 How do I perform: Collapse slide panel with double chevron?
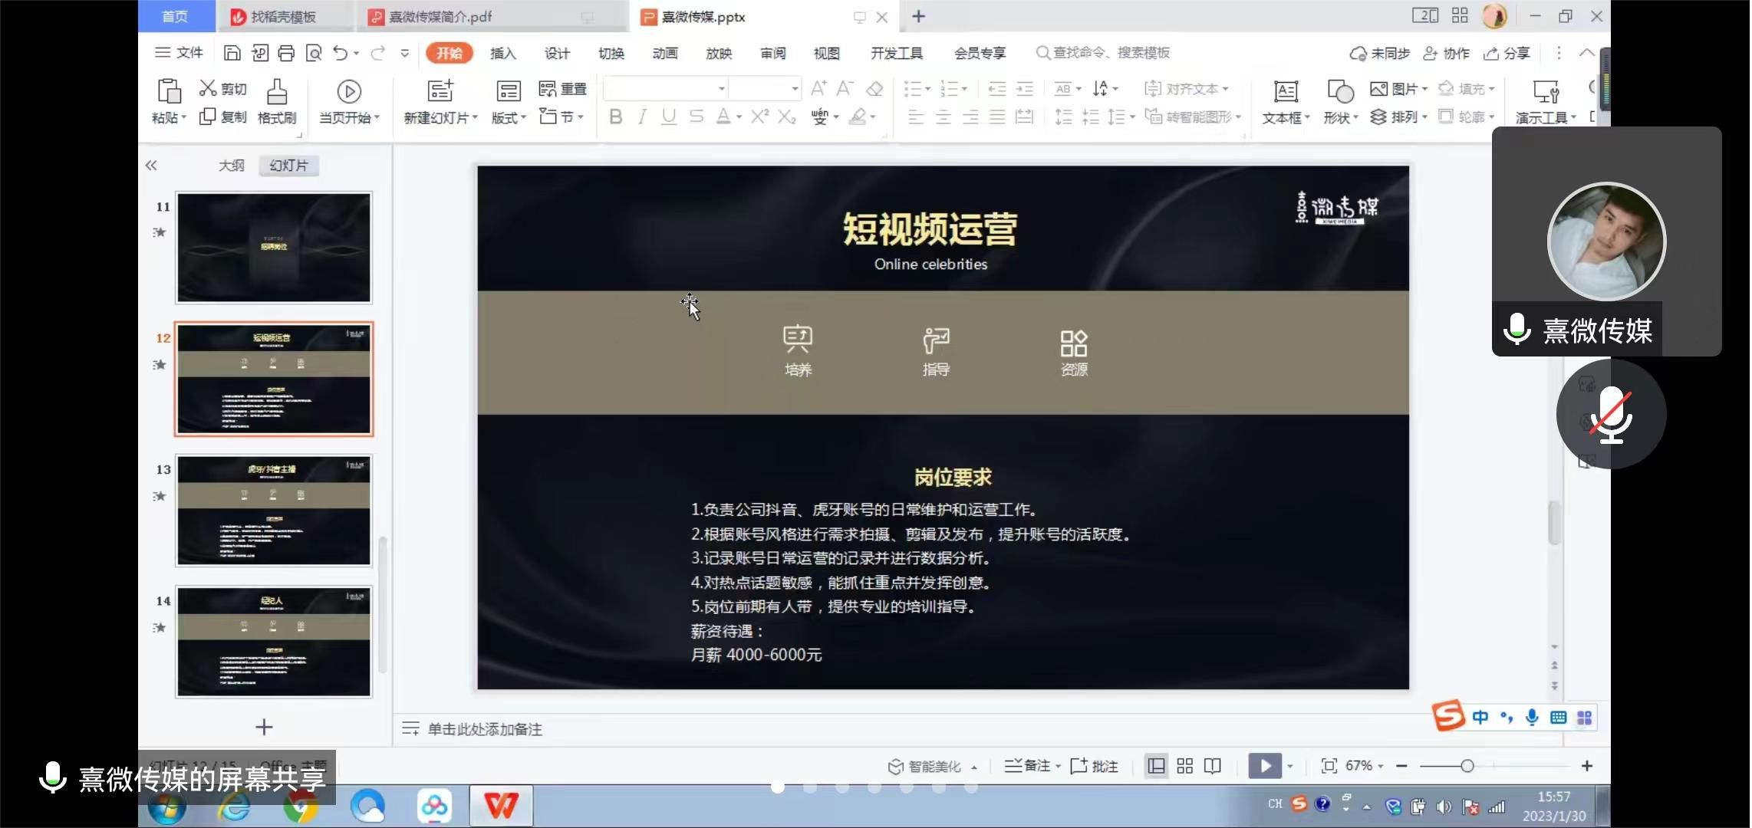point(151,166)
